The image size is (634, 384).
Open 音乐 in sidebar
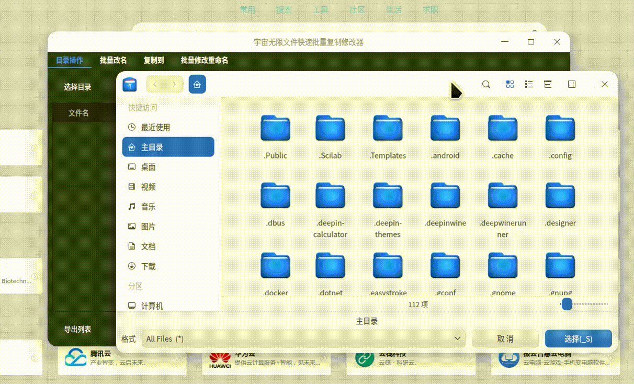point(168,207)
